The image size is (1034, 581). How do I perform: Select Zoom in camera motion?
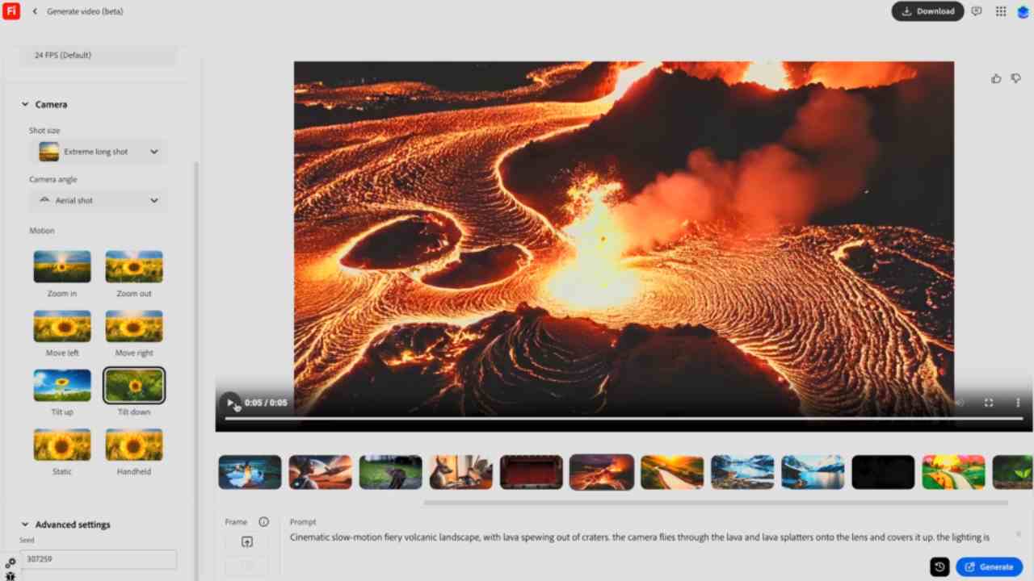(62, 266)
